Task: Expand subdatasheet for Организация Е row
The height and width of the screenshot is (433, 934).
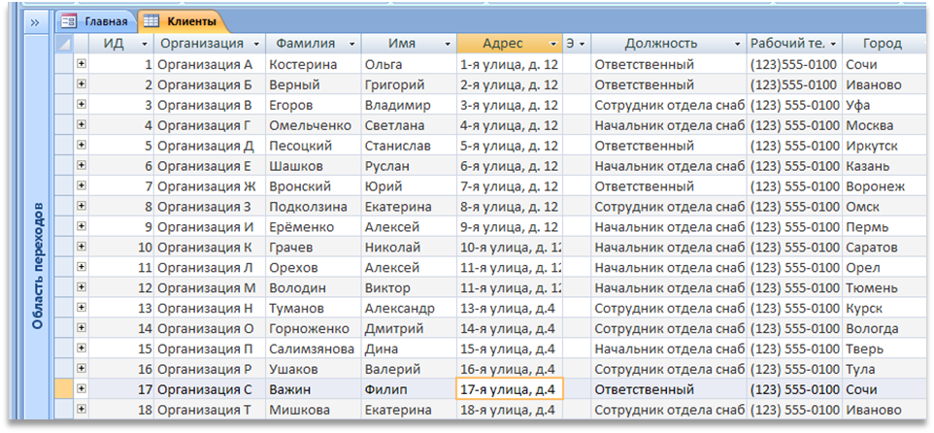Action: click(82, 165)
